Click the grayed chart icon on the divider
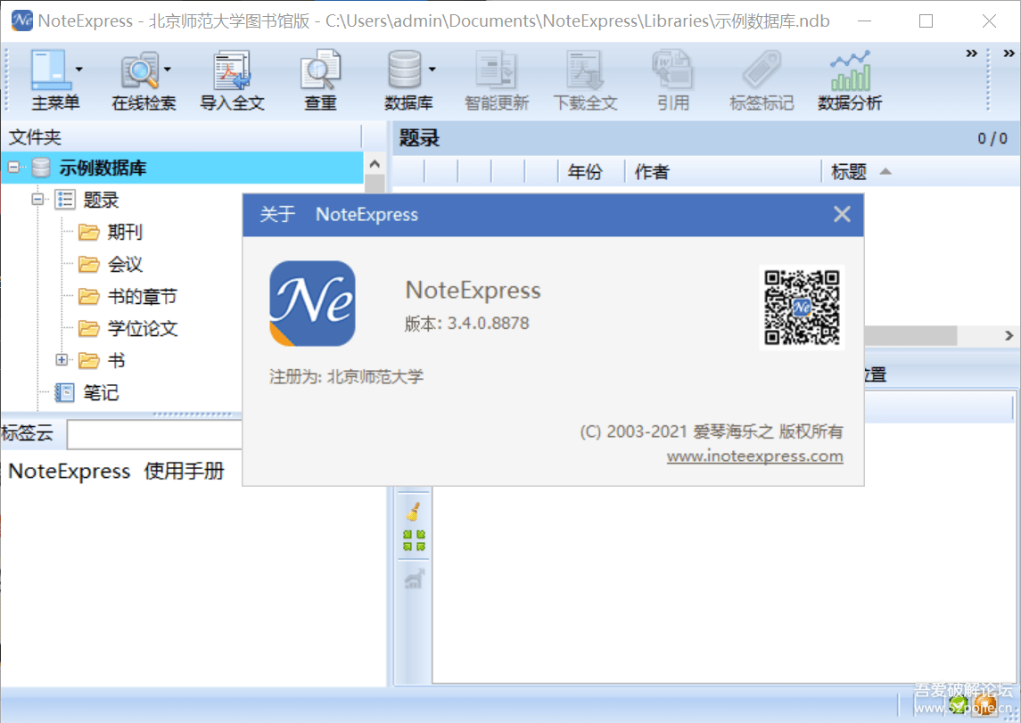 coord(413,579)
